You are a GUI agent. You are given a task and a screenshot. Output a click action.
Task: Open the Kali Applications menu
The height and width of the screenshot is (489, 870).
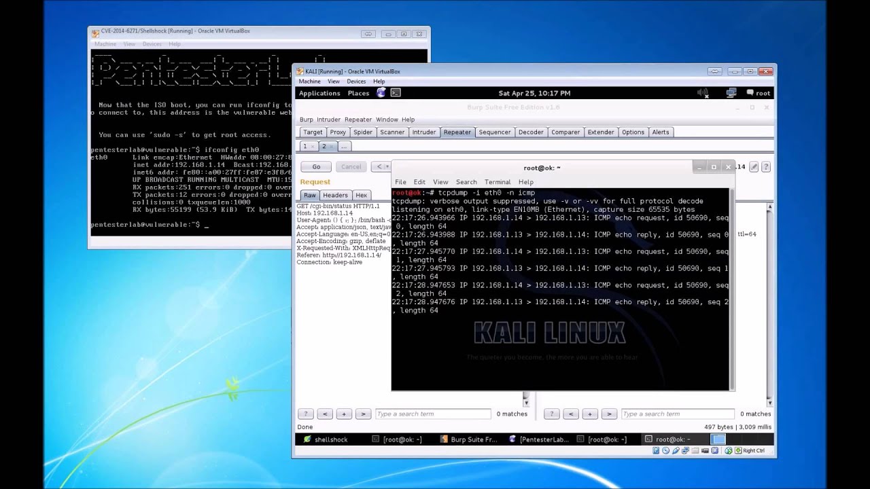tap(319, 93)
